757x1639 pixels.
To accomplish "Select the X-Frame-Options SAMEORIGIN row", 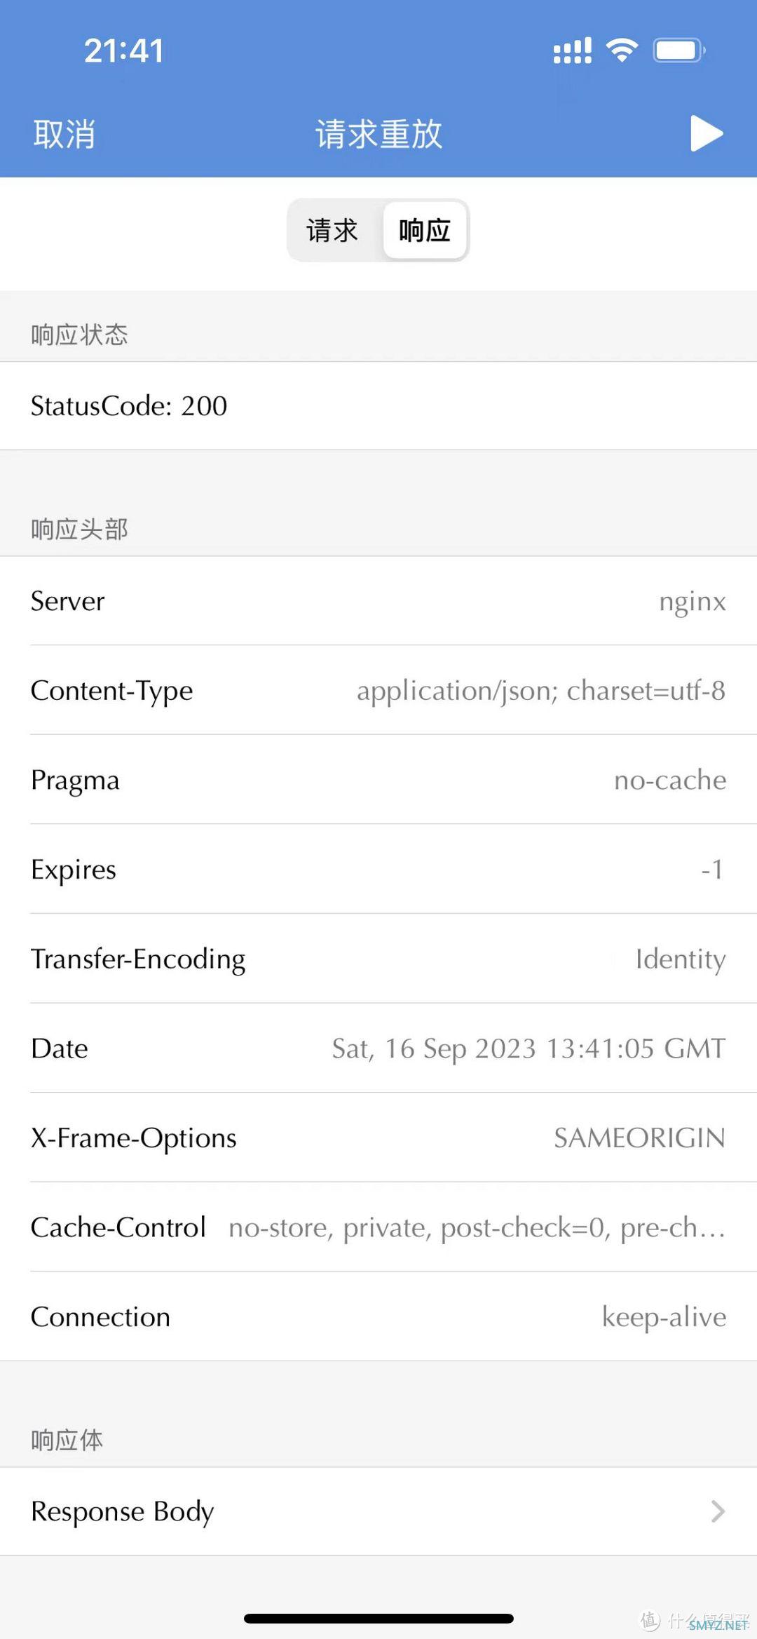I will [378, 1138].
